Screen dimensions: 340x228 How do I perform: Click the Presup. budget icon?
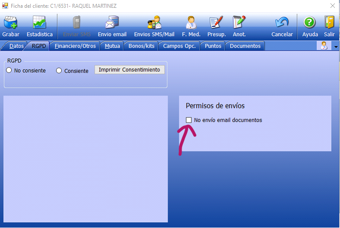point(216,22)
